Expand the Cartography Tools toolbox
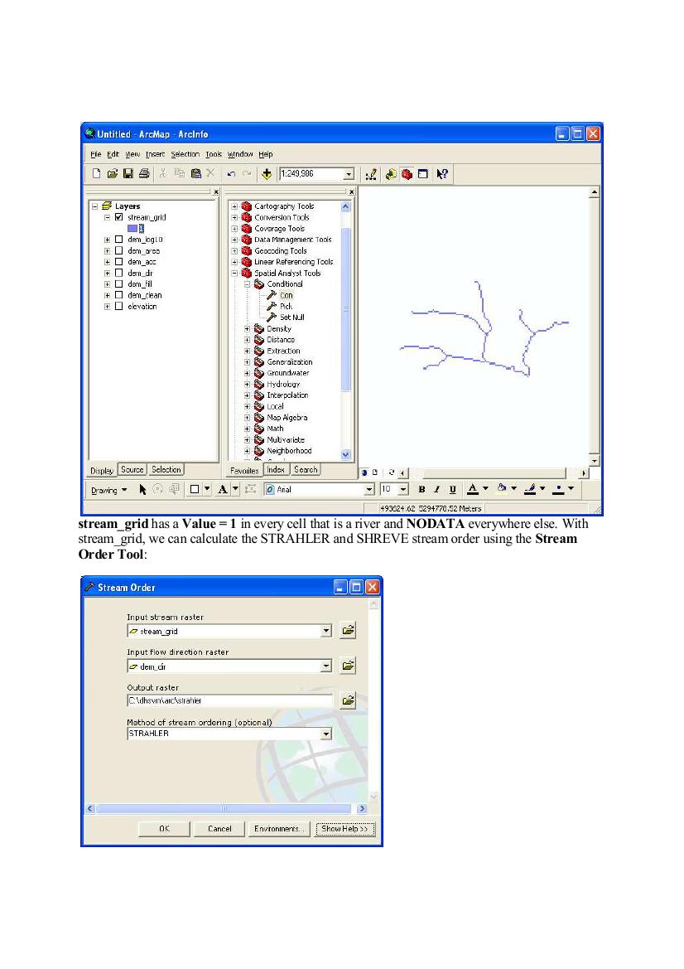The image size is (684, 969). 234,206
